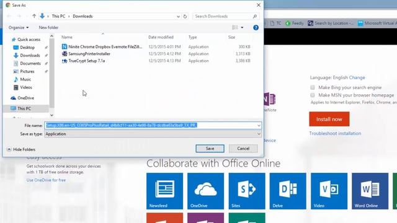Click the Ninite installer file icon
The height and width of the screenshot is (223, 397).
pyautogui.click(x=65, y=47)
